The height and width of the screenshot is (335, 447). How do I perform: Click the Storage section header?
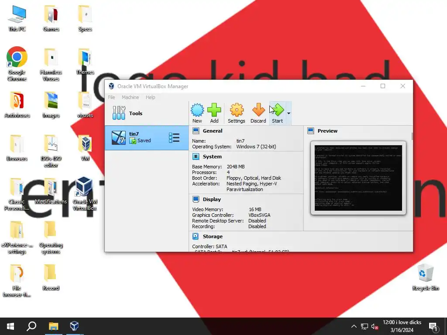pyautogui.click(x=213, y=236)
